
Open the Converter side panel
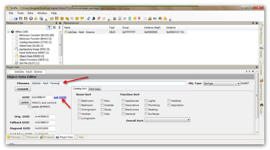click(261, 68)
